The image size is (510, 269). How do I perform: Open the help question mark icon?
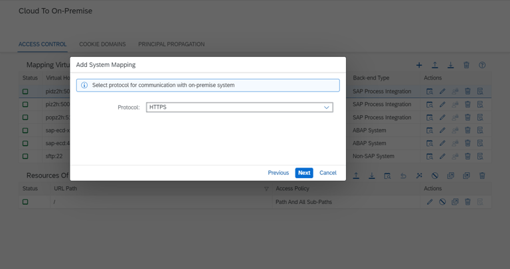[482, 65]
